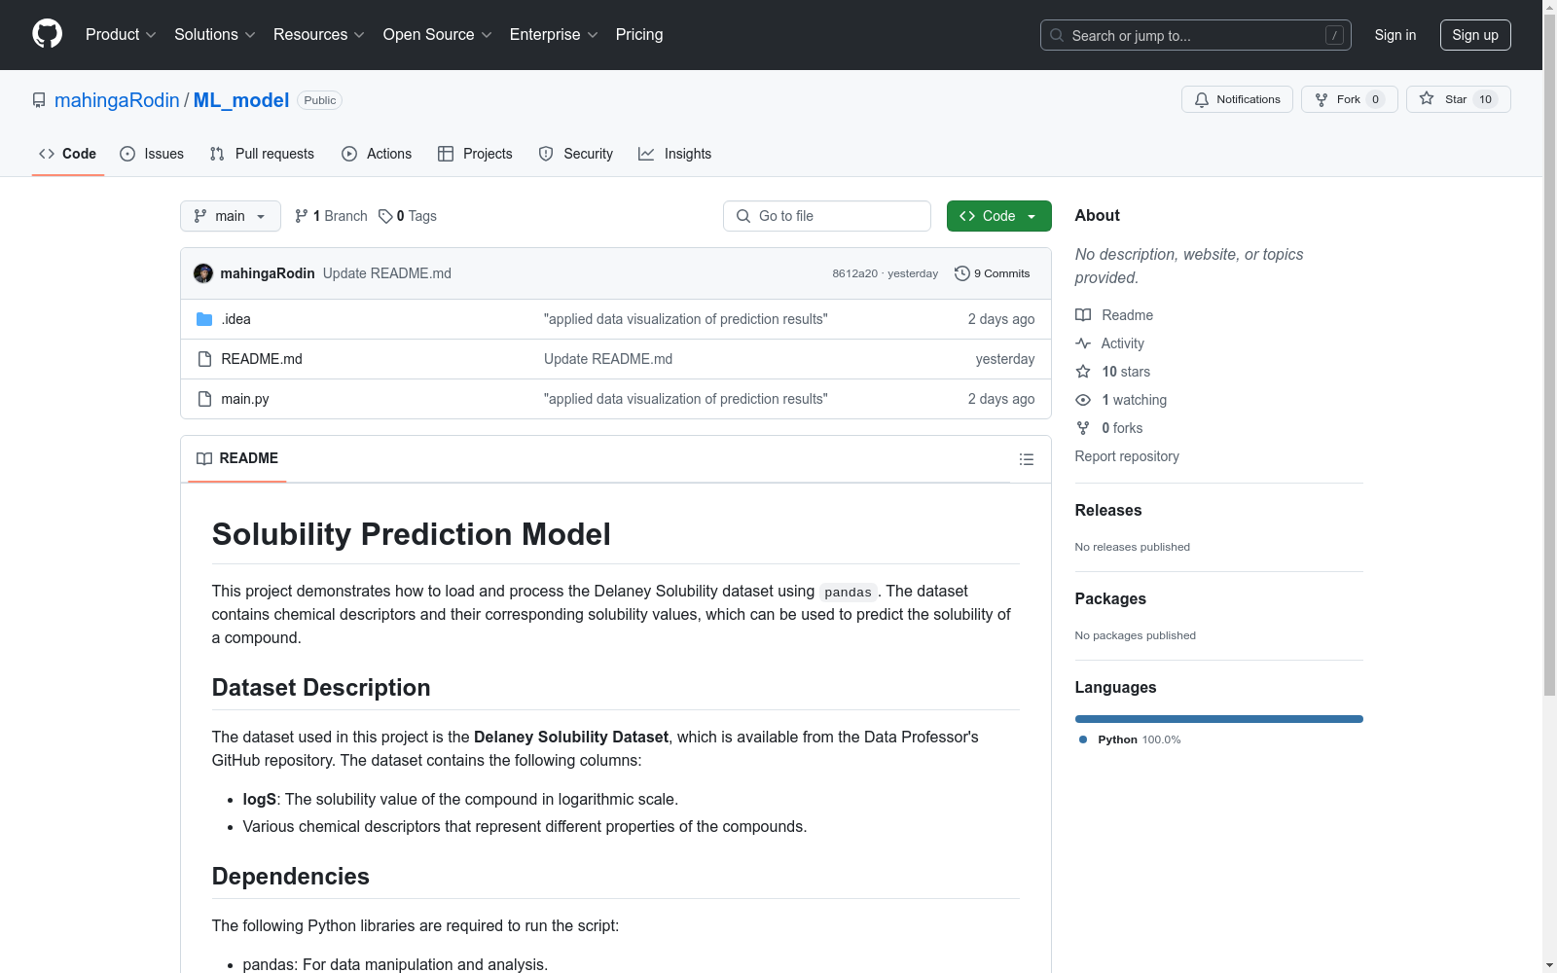Click the Notifications button
The width and height of the screenshot is (1557, 973).
pos(1238,99)
